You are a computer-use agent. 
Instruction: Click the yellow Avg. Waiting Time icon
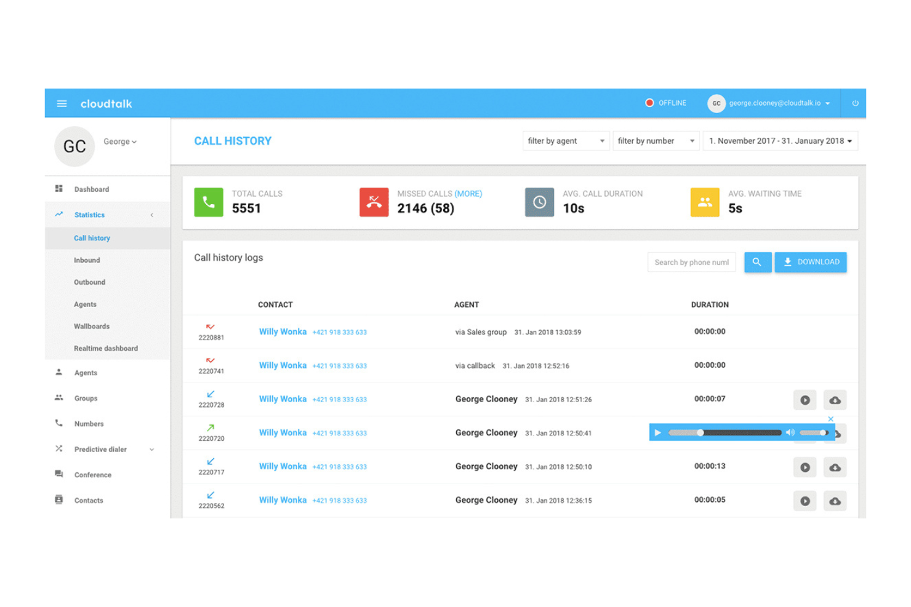(705, 202)
